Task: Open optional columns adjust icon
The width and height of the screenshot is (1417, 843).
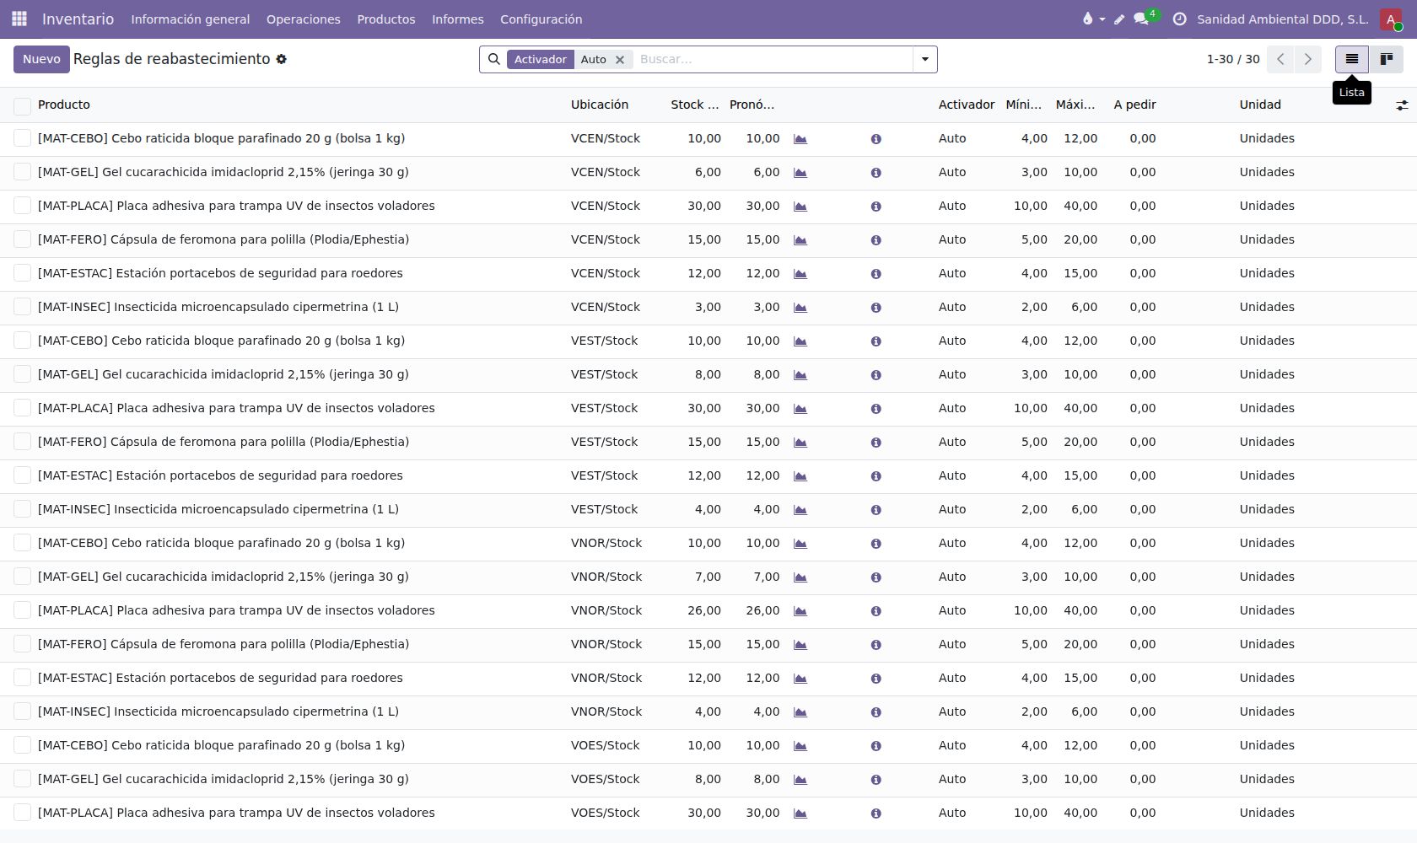Action: [1402, 105]
